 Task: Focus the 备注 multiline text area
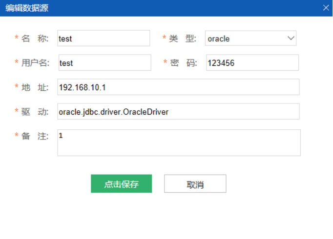tap(179, 142)
